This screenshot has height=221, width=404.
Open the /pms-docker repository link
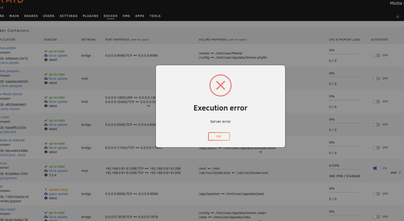[x=10, y=109]
